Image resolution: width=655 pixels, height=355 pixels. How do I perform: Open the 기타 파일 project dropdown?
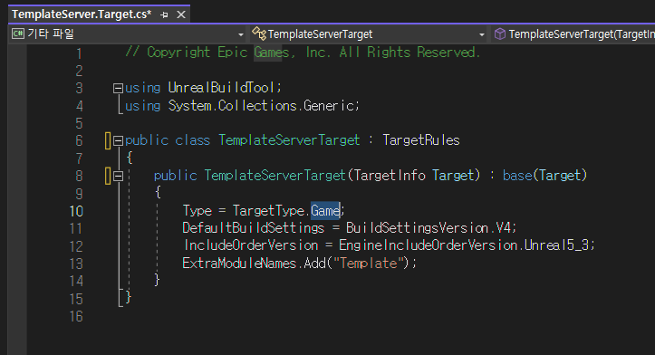(x=128, y=34)
